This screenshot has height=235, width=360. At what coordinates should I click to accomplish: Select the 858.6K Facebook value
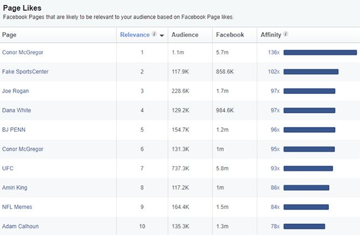pos(225,71)
